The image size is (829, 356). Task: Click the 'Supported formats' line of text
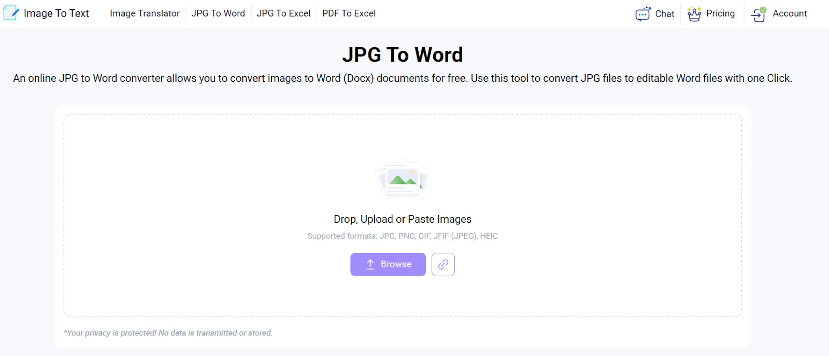[403, 236]
